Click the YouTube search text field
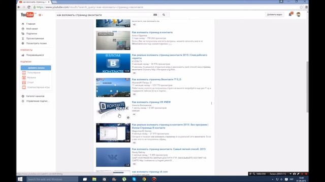This screenshot has width=325, height=182. [x=104, y=15]
